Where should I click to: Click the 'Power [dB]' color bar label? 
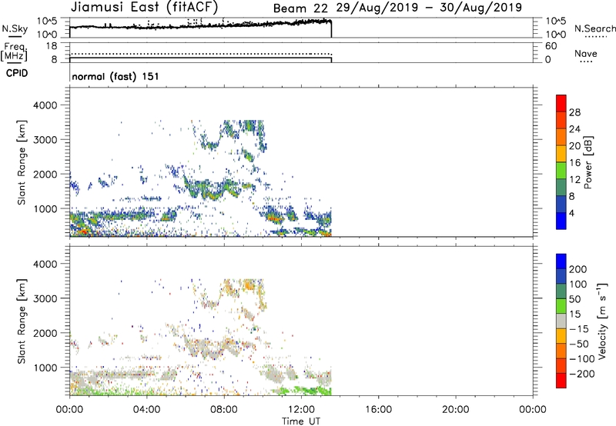point(588,162)
